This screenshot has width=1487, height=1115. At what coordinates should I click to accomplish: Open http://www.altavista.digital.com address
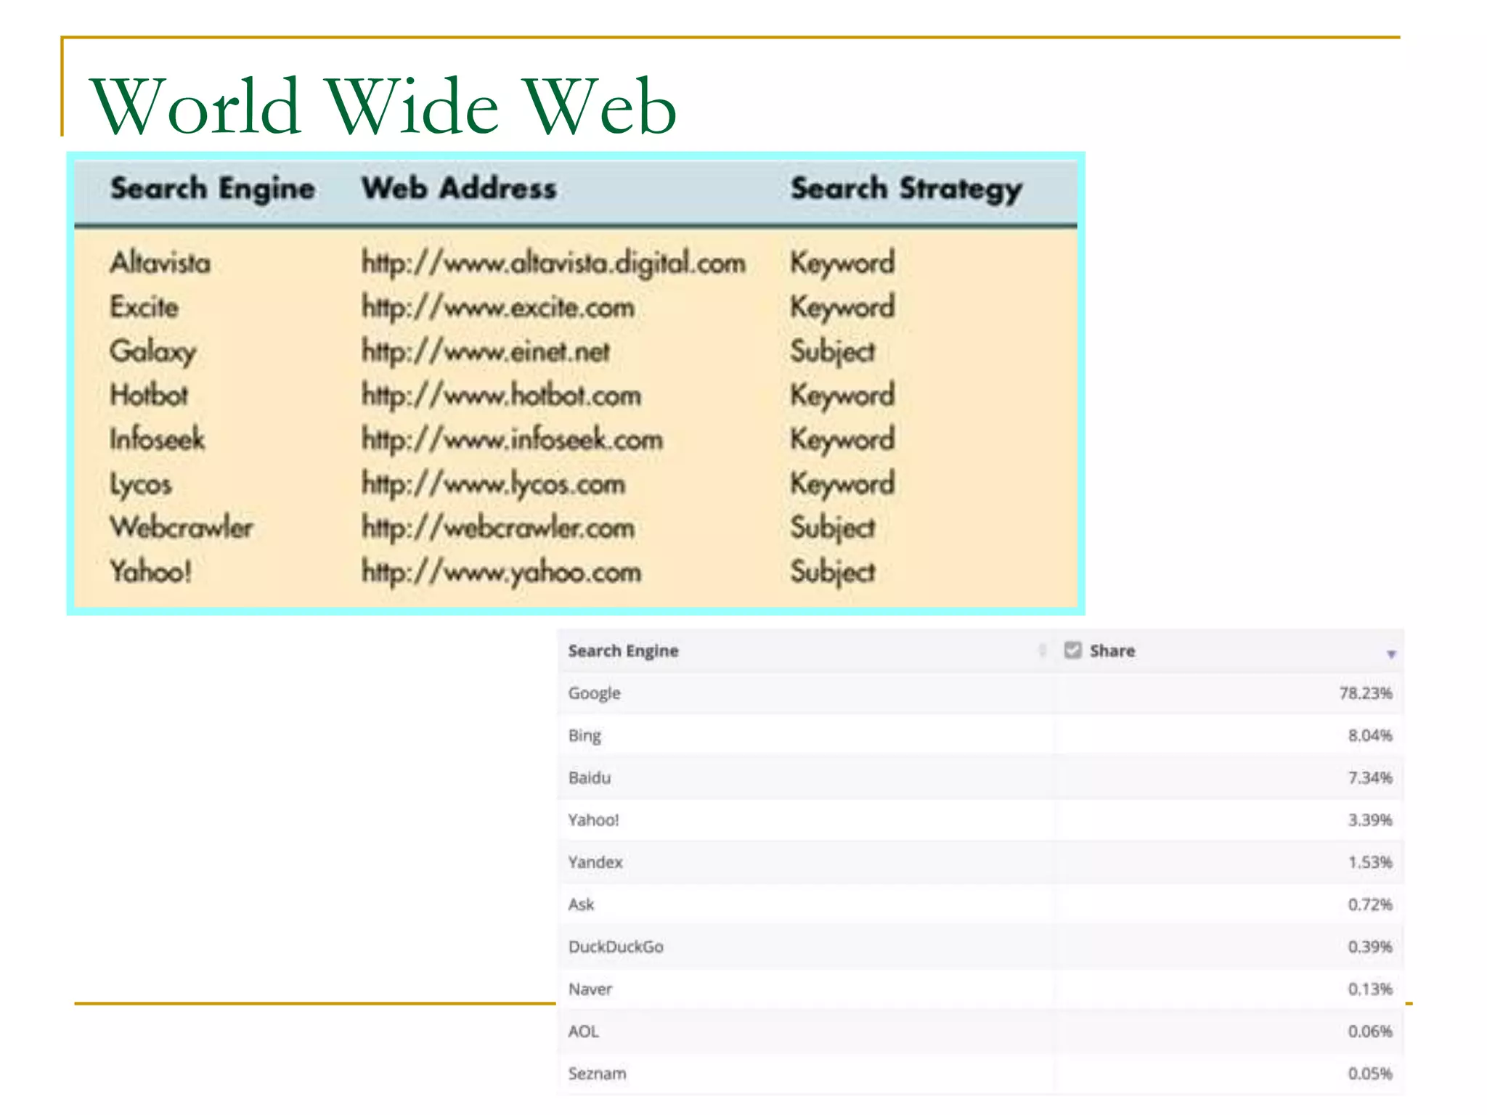(554, 263)
